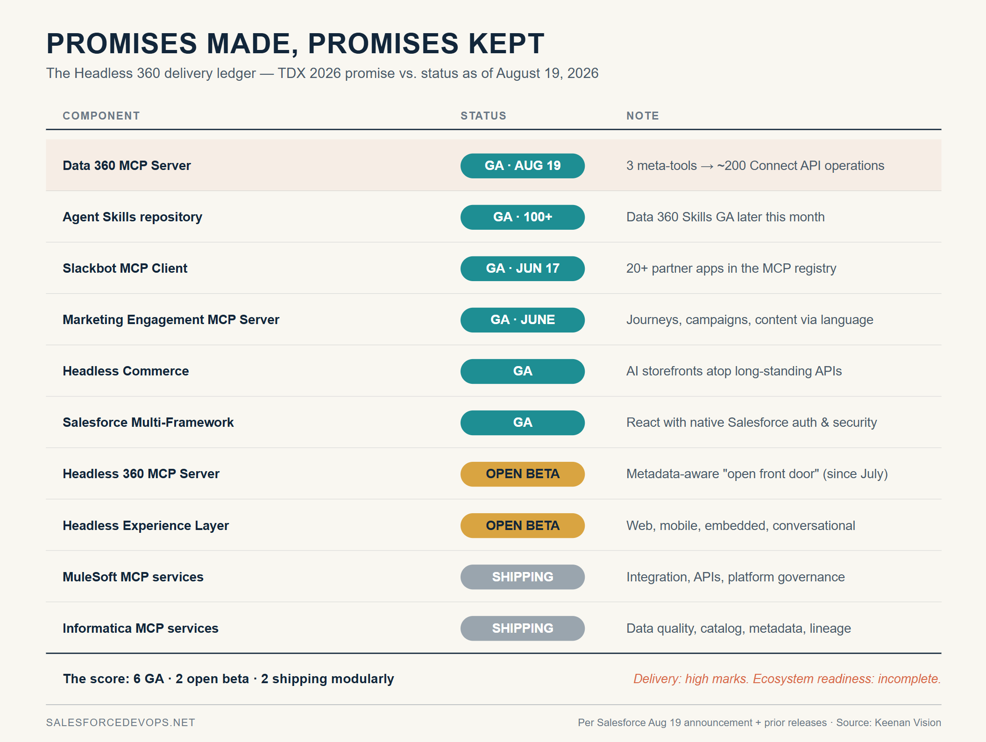Click Marketing Engagement MCP Server label
This screenshot has width=986, height=742.
tap(171, 320)
